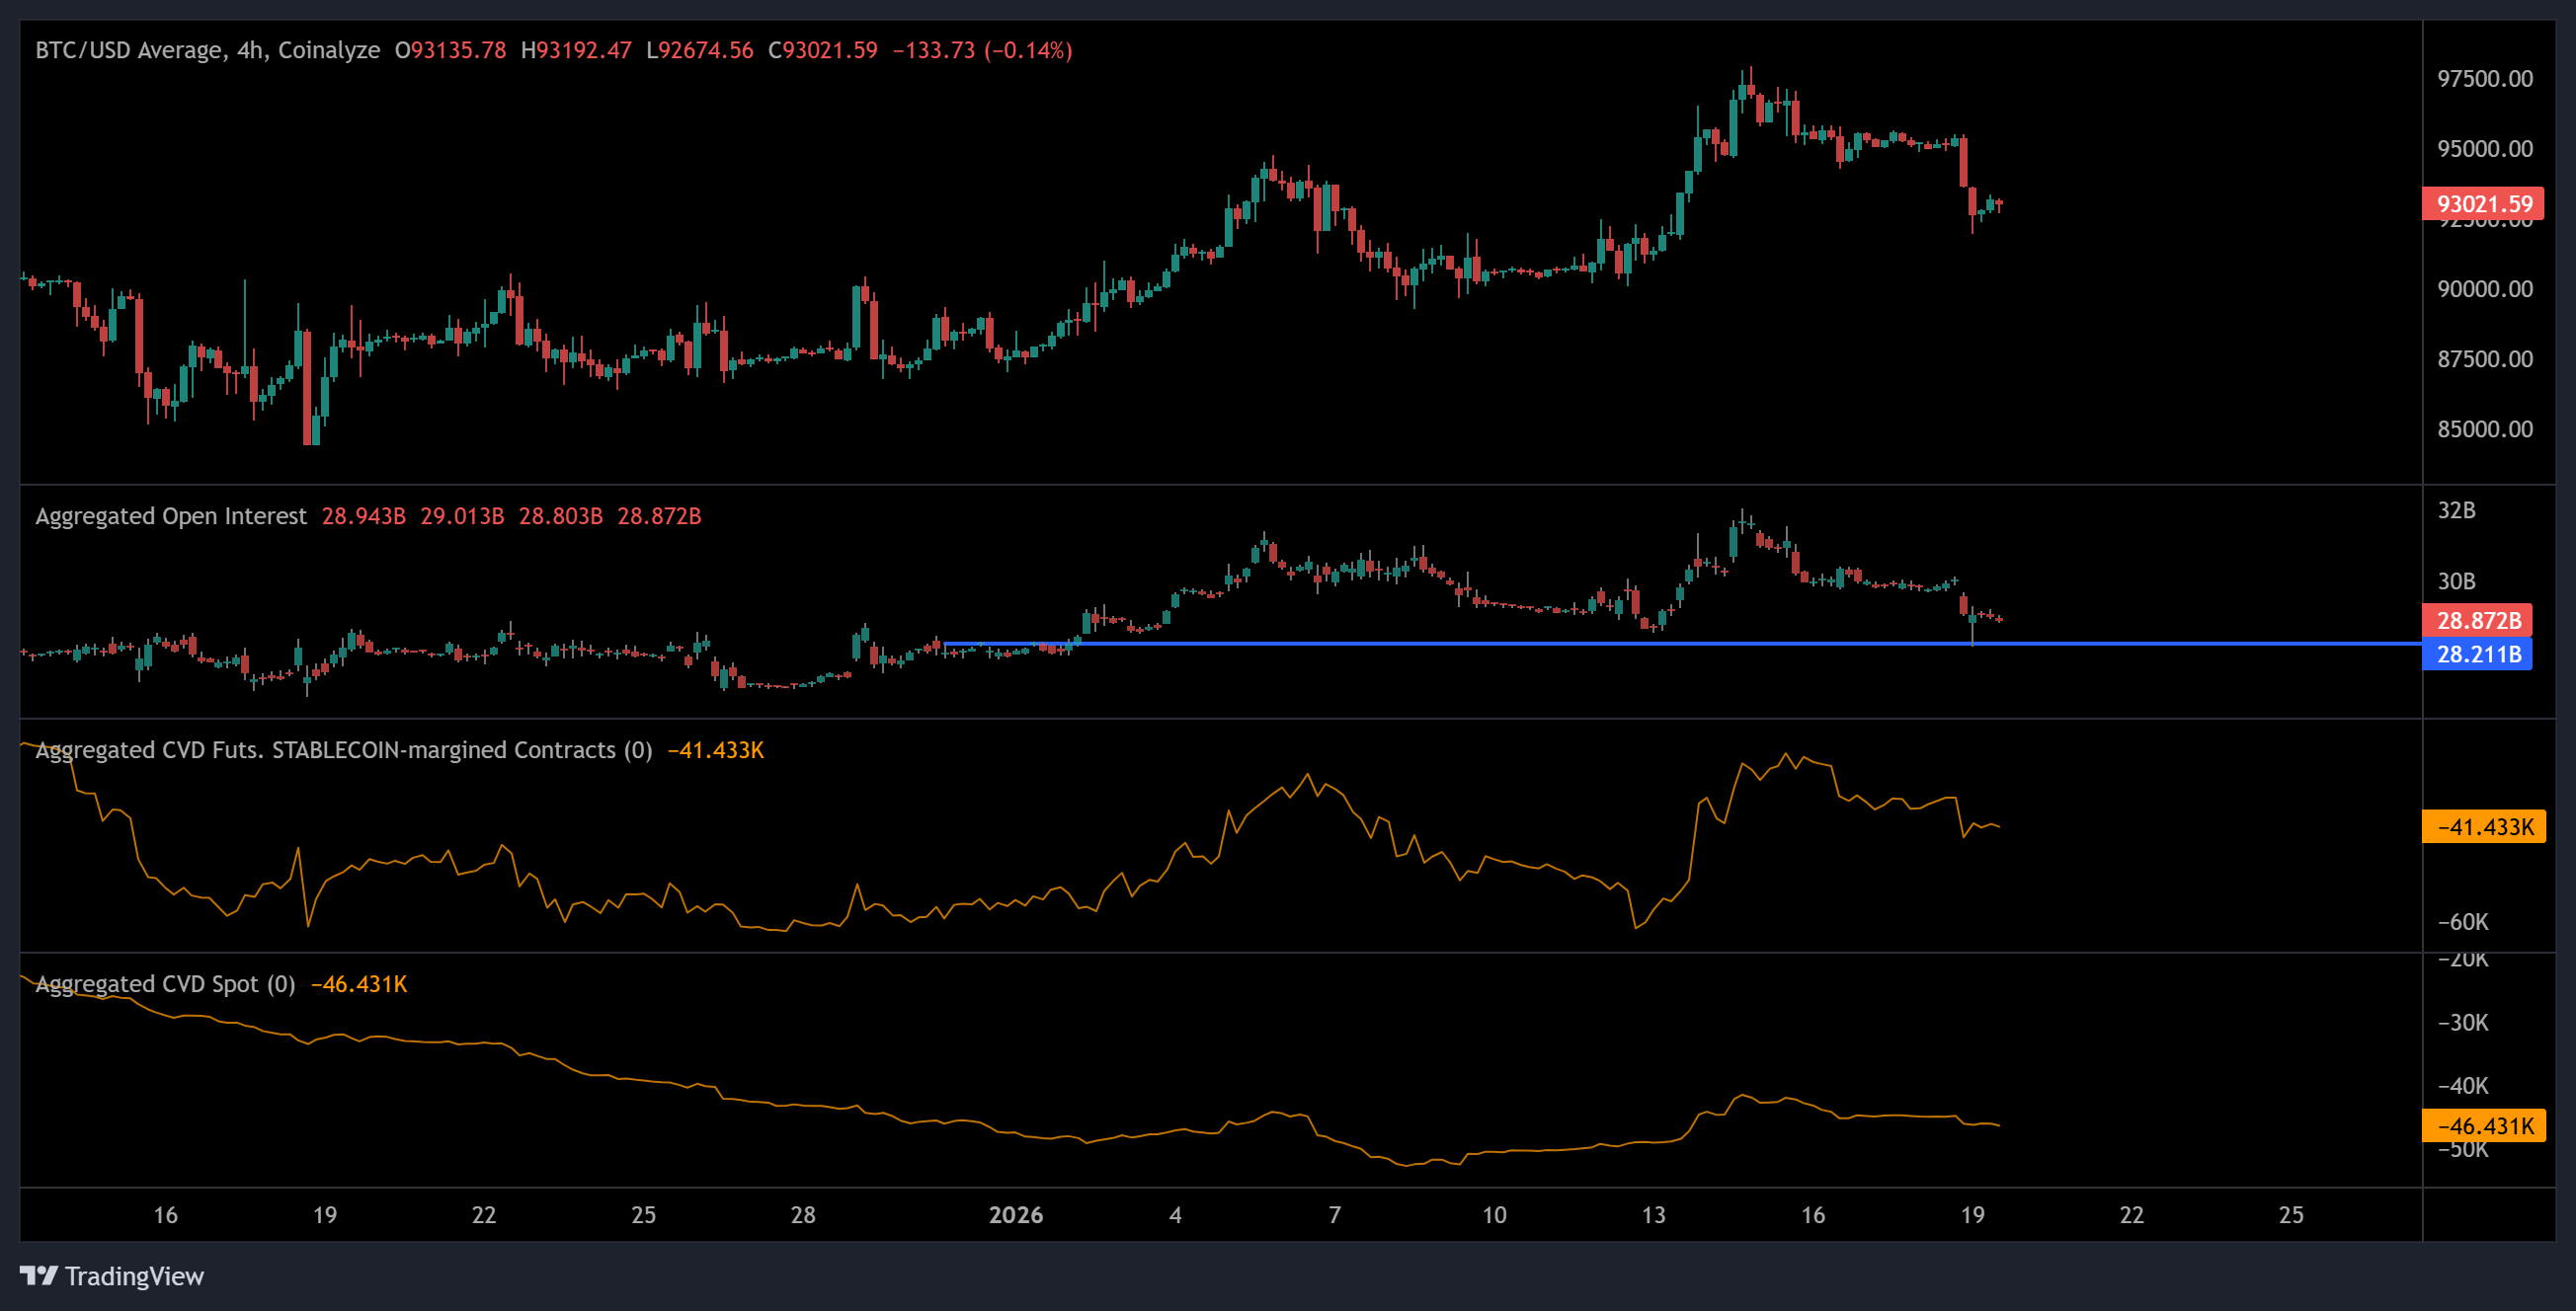2576x1311 pixels.
Task: Select the blue horizontal line drawing
Action: [1600, 643]
